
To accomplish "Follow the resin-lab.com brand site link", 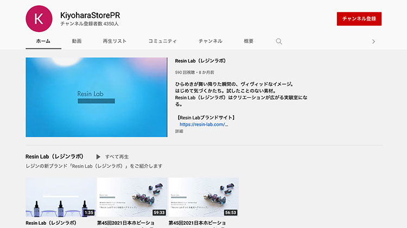I will [203, 124].
